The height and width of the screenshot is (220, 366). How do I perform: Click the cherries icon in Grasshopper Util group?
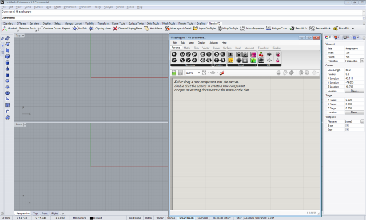261,54
